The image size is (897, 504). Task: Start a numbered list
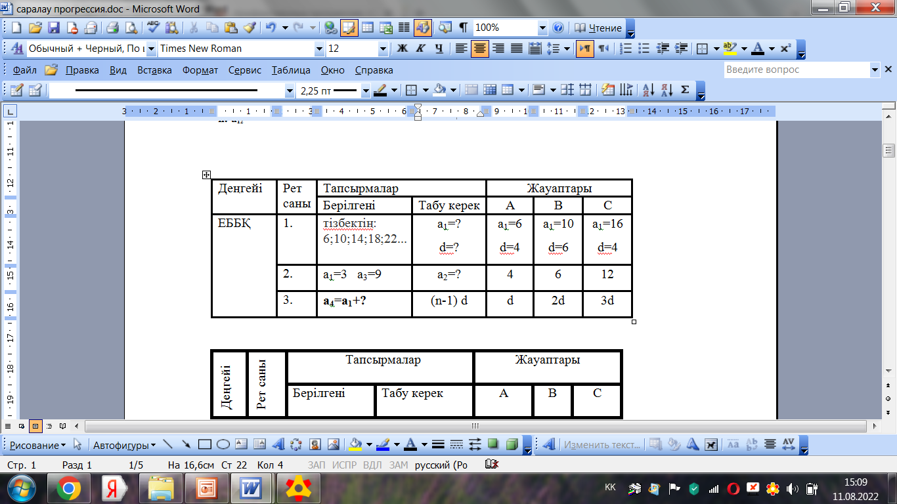[x=626, y=49]
